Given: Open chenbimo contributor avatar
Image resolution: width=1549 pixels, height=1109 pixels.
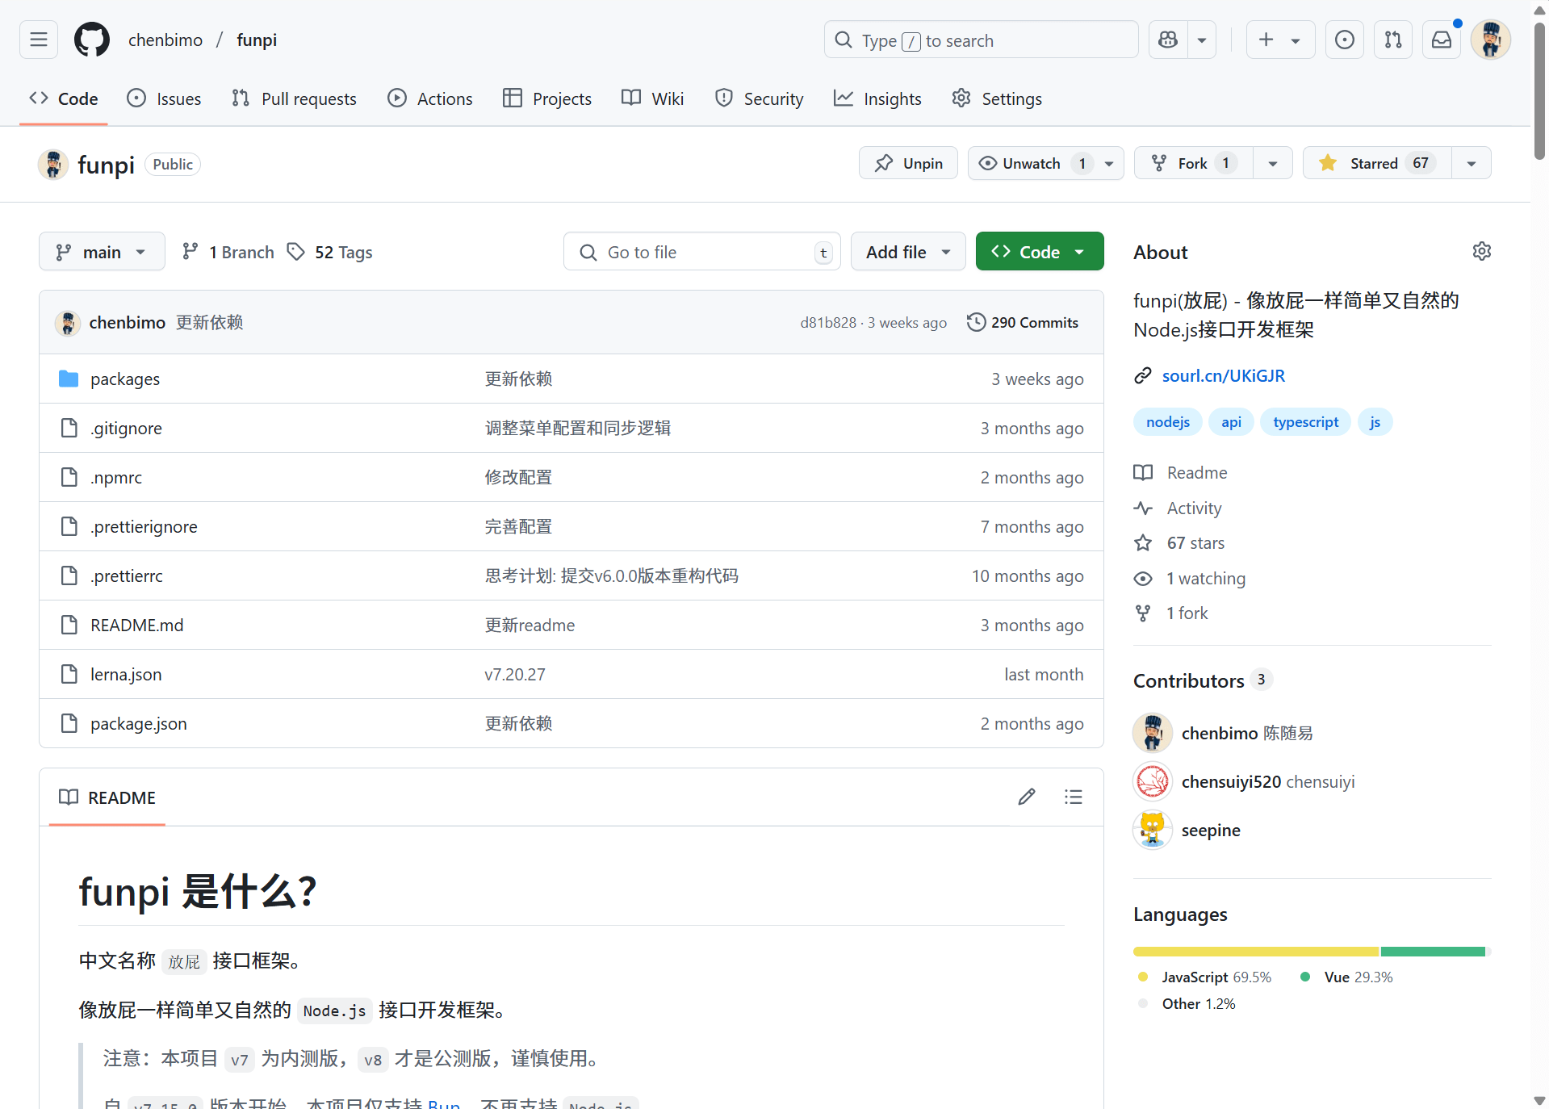Looking at the screenshot, I should click(1153, 733).
